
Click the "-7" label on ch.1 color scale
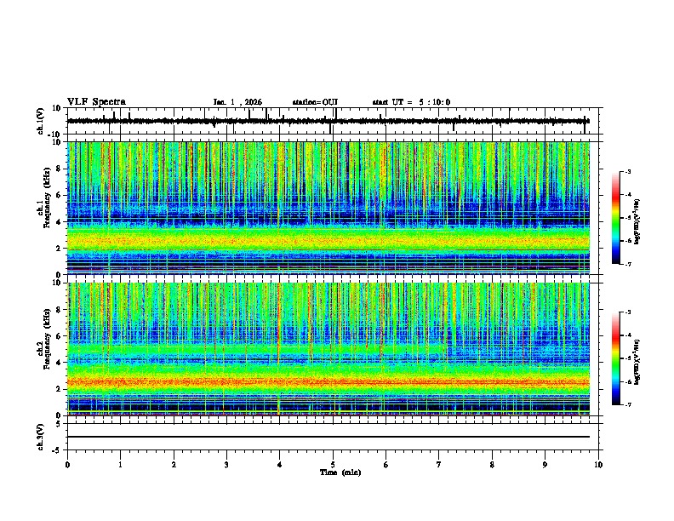[x=628, y=264]
